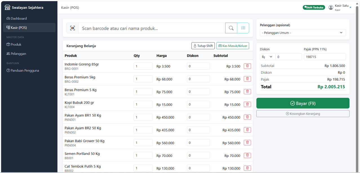Open the Dashboard sidebar item
Viewport: 360px width, 173px height.
point(29,18)
